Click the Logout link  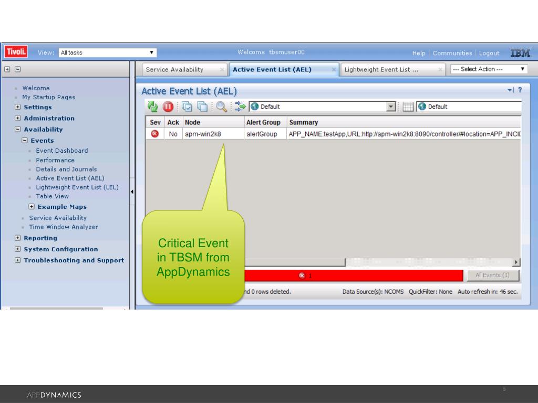(x=489, y=53)
